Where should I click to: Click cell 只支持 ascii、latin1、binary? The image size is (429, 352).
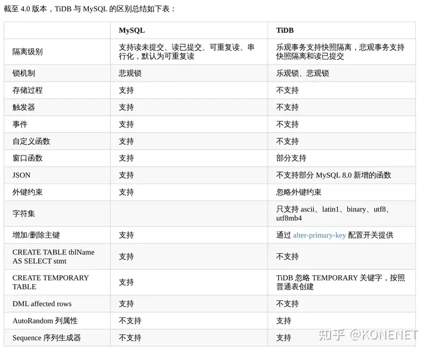click(333, 214)
